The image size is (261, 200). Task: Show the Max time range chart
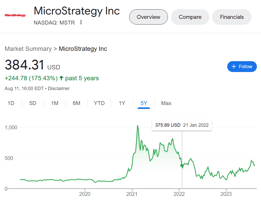click(166, 103)
